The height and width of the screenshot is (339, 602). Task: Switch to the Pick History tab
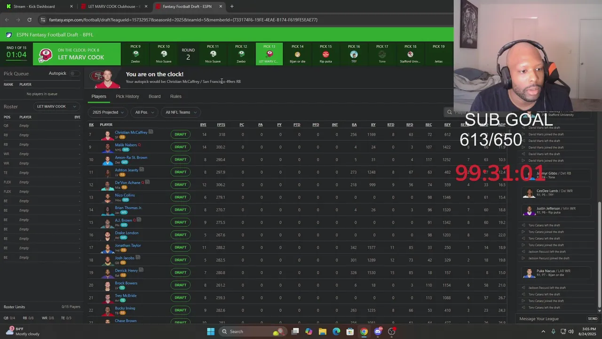click(x=127, y=96)
